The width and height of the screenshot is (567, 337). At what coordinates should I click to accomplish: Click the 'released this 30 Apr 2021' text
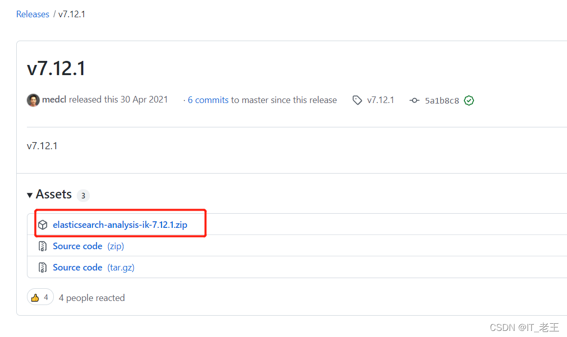click(118, 99)
